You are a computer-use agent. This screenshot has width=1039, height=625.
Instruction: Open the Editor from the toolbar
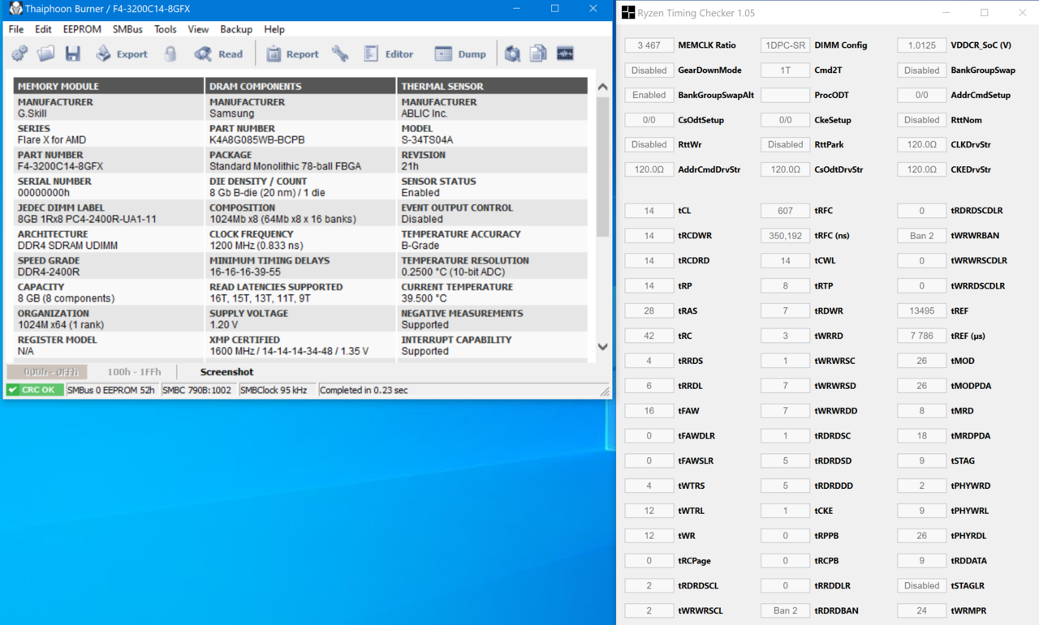click(389, 54)
